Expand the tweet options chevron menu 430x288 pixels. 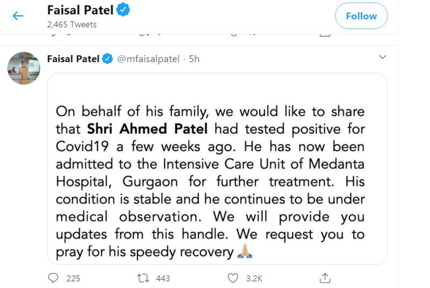[x=383, y=57]
